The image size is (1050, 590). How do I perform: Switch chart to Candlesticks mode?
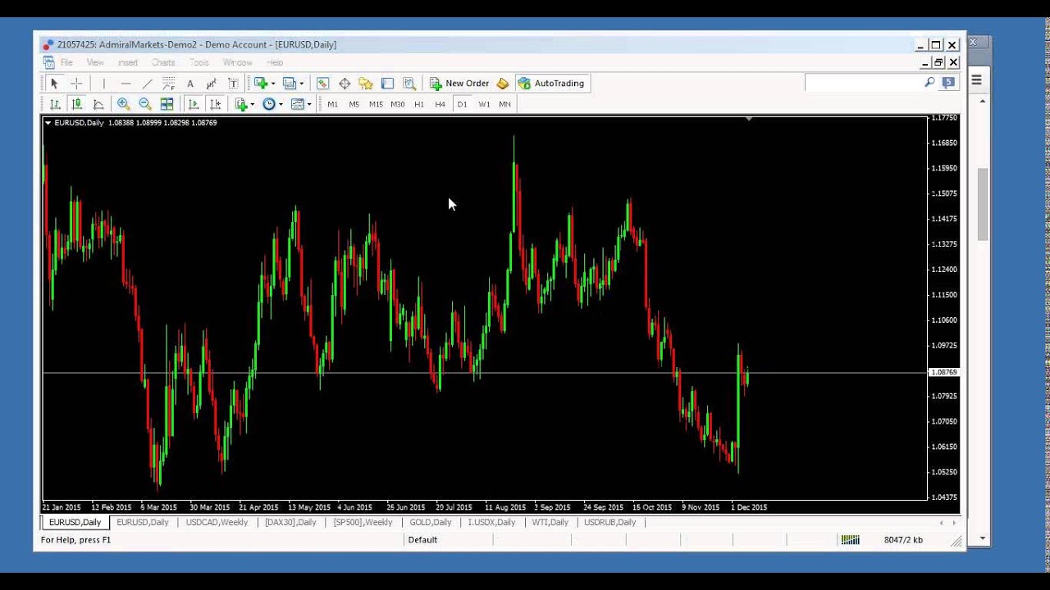click(76, 104)
